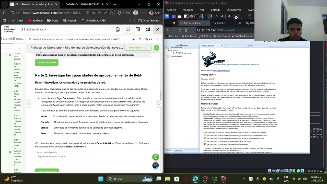327x184 pixels.
Task: Show more bookmarks via overflow chevron
Action: pos(130,20)
